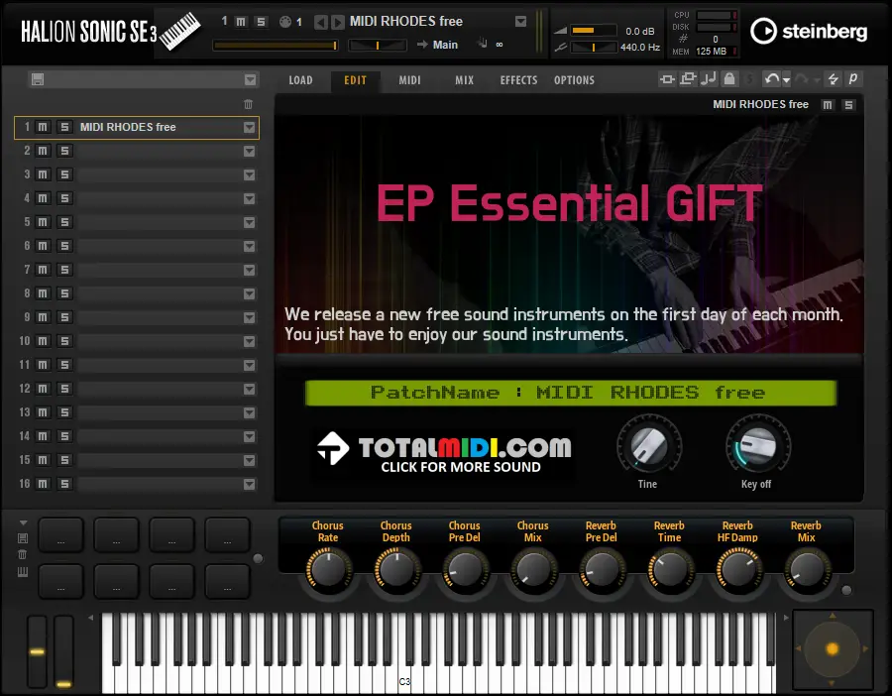Viewport: 892px width, 696px height.
Task: Load the next program with right arrow
Action: pos(338,22)
